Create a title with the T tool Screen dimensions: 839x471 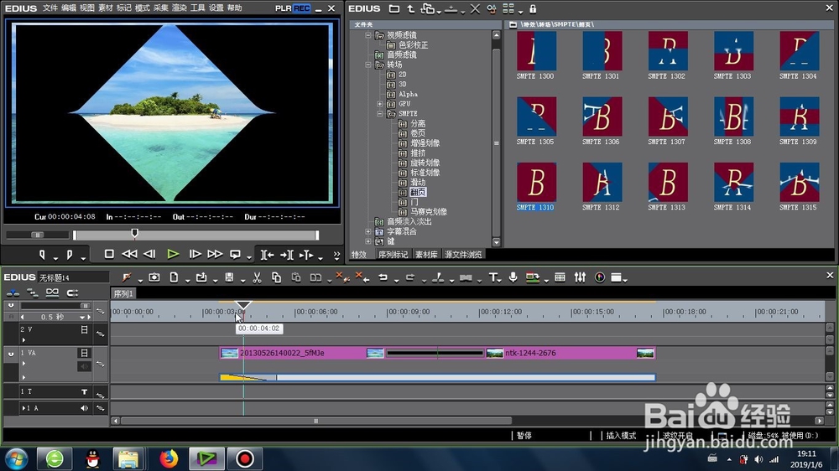tap(492, 277)
